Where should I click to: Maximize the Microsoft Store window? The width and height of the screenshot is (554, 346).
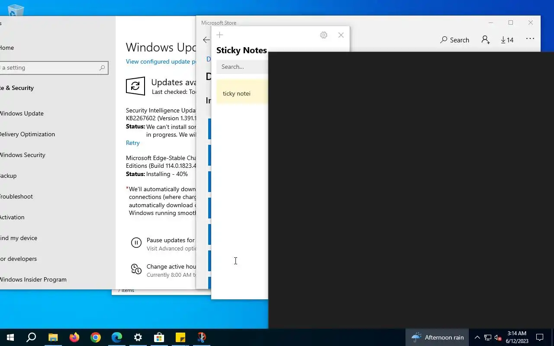tap(511, 22)
